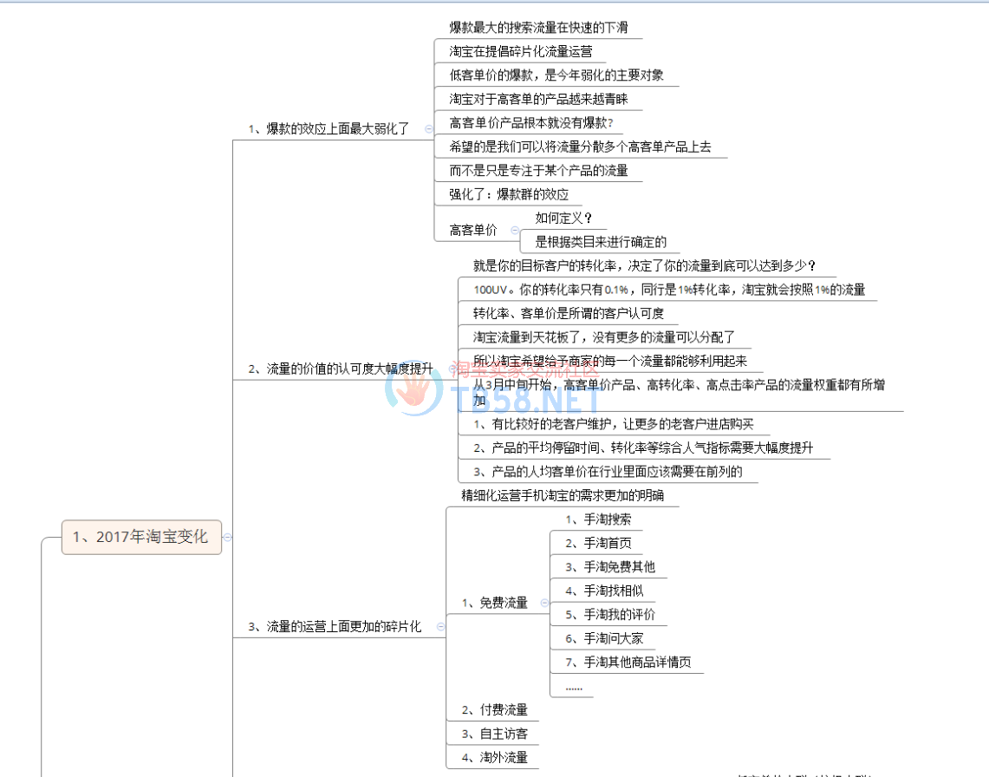Click the node starting '3、产品的人均客单价'

608,472
